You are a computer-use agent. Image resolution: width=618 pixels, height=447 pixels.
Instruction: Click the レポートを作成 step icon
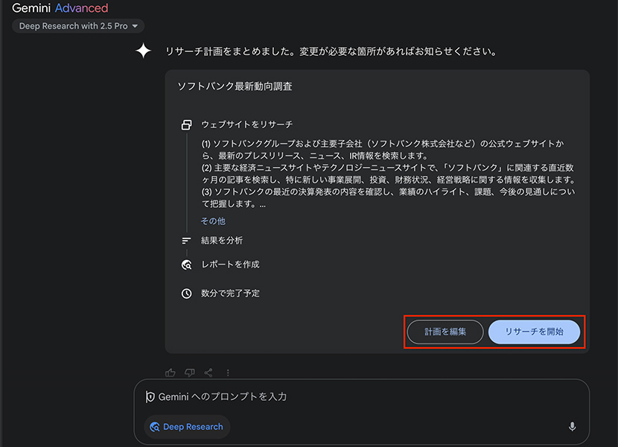pos(186,264)
